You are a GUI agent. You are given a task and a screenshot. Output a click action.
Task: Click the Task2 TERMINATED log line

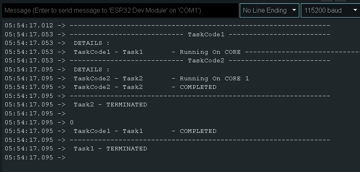110,105
